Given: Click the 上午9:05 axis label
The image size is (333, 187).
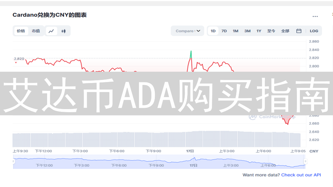Looking at the screenshot, I should (x=298, y=151).
